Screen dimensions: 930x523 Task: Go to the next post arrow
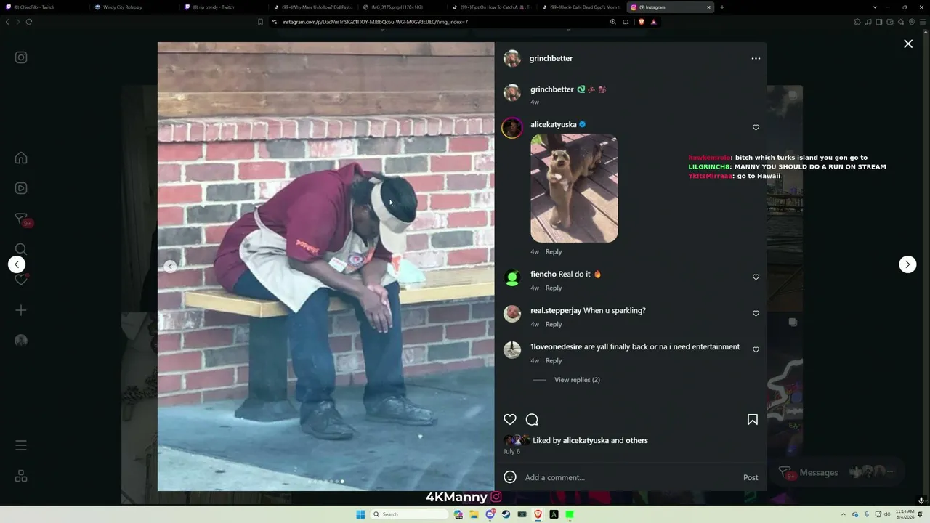tap(907, 264)
